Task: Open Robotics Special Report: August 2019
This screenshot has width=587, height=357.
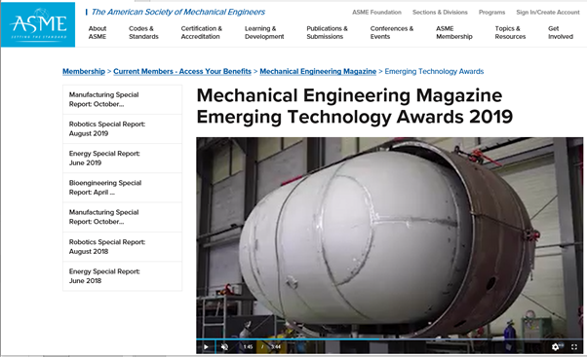Action: pos(123,128)
